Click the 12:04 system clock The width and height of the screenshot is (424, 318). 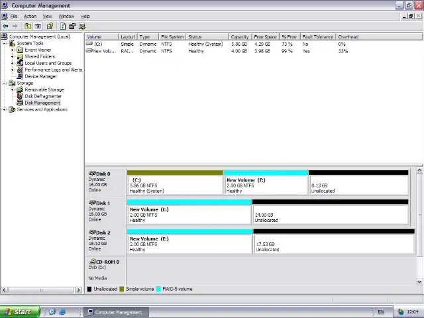[x=413, y=312]
